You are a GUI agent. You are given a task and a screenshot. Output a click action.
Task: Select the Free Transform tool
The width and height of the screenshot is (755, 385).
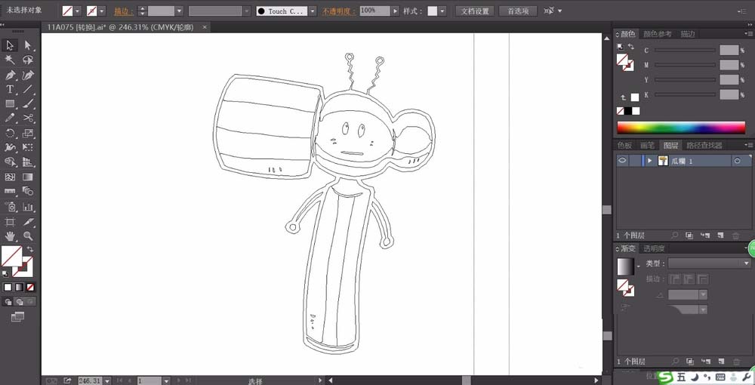pos(28,147)
